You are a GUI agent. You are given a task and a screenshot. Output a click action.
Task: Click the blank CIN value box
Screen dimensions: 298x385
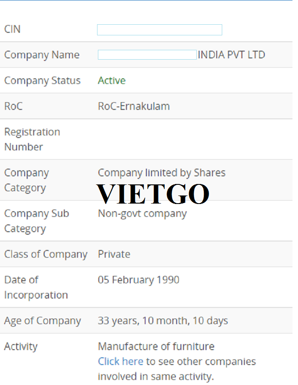pos(160,30)
